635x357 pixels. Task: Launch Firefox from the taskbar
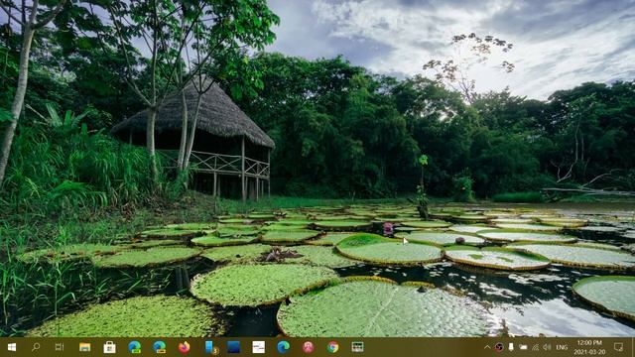point(184,347)
